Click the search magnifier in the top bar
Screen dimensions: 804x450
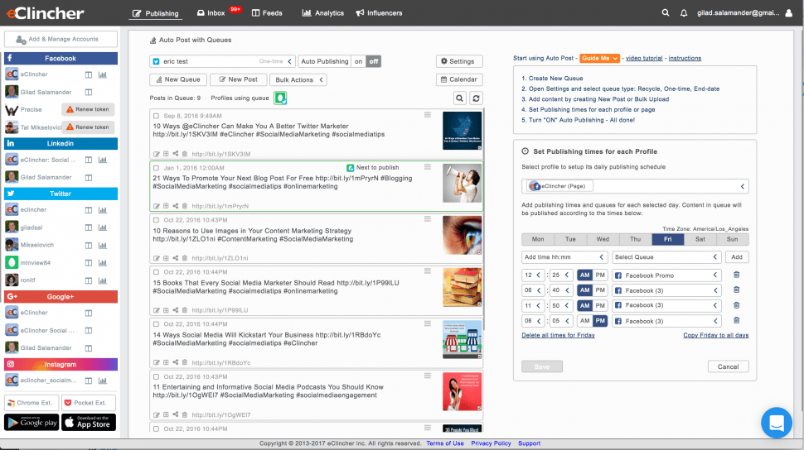tap(666, 13)
